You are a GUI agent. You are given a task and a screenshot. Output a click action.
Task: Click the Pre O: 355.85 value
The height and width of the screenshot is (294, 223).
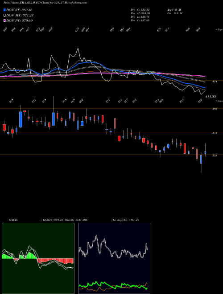pyautogui.click(x=140, y=10)
